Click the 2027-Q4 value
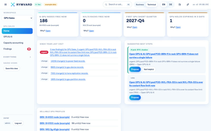The width and height of the screenshot is (211, 131). (x=135, y=21)
